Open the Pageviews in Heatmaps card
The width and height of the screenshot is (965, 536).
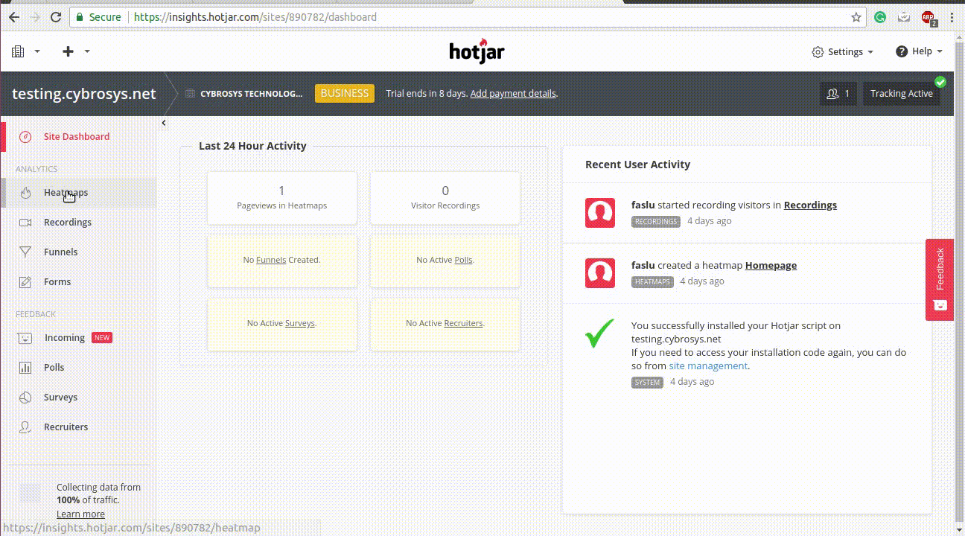point(282,198)
